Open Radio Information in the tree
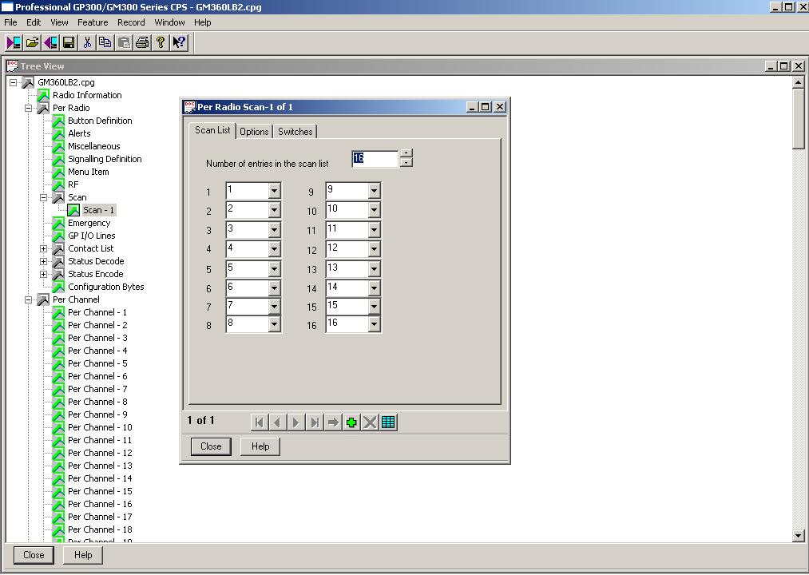Viewport: 809px width, 575px height. [x=87, y=95]
